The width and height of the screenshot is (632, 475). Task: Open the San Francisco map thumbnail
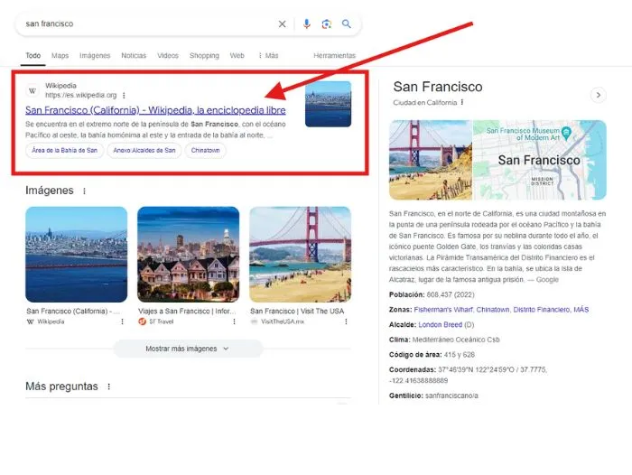click(540, 160)
